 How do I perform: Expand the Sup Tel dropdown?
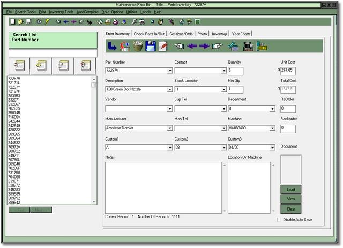point(223,108)
